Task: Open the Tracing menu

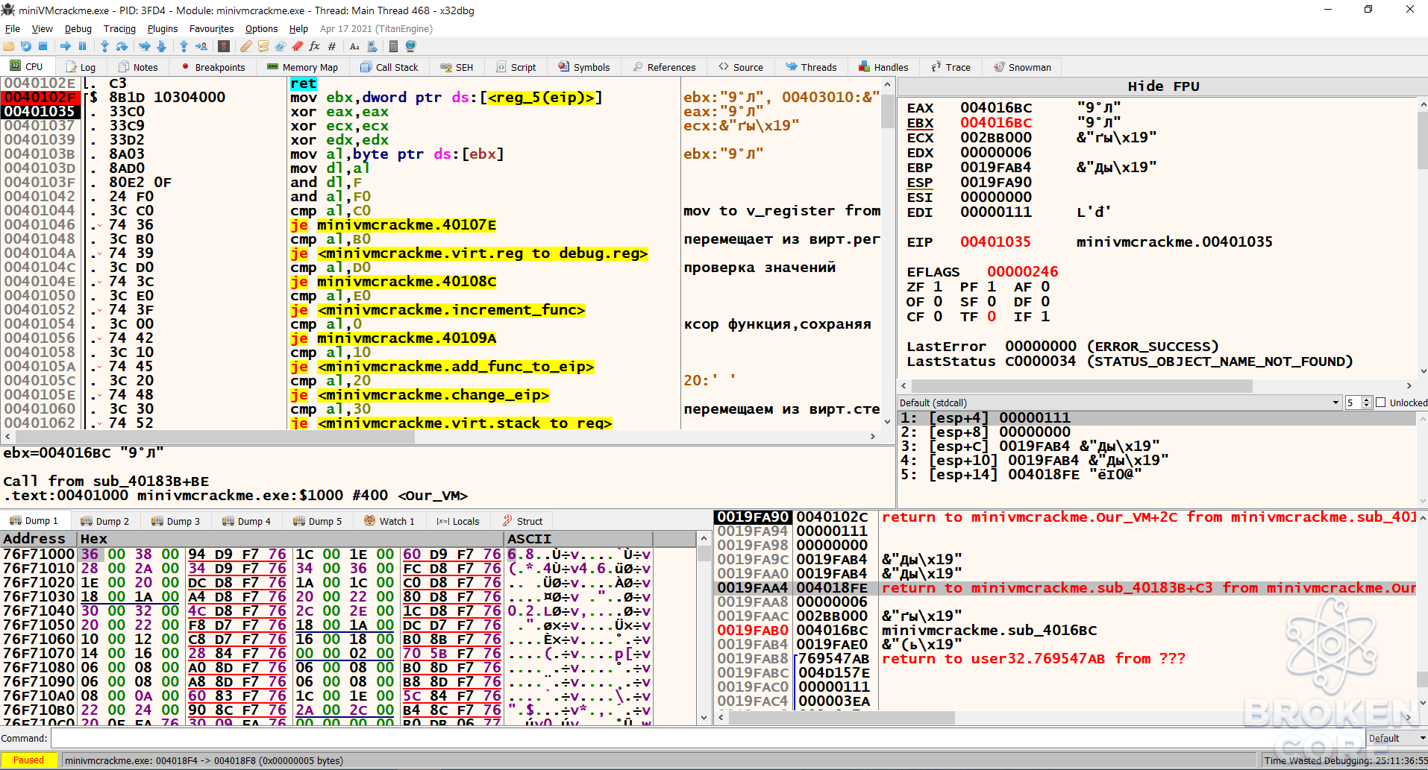Action: 119,28
